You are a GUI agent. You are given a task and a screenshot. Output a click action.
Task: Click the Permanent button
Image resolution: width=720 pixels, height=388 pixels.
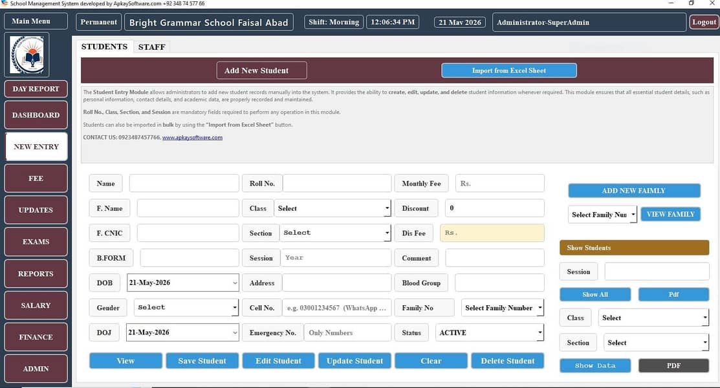(x=99, y=22)
